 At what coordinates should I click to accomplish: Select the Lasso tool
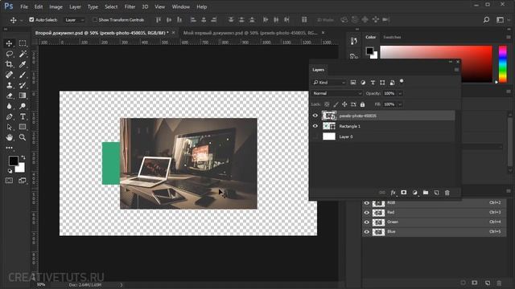pyautogui.click(x=9, y=54)
